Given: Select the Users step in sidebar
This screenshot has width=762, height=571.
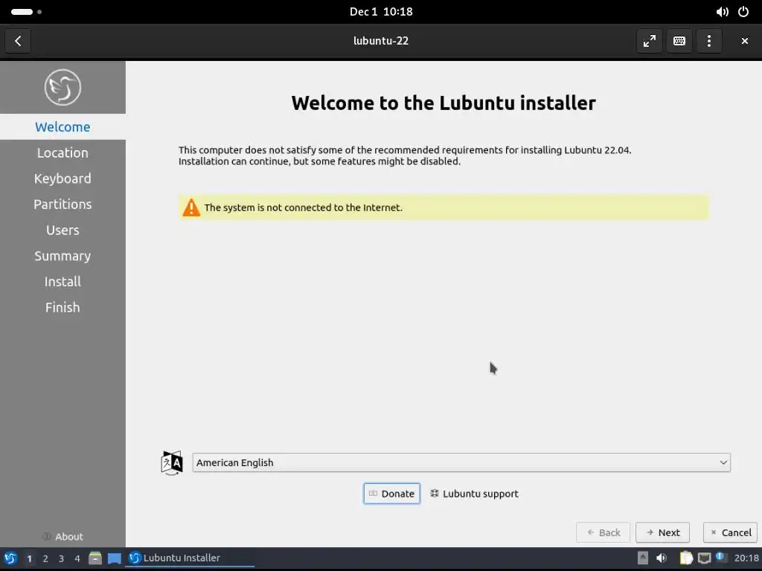Looking at the screenshot, I should [63, 230].
